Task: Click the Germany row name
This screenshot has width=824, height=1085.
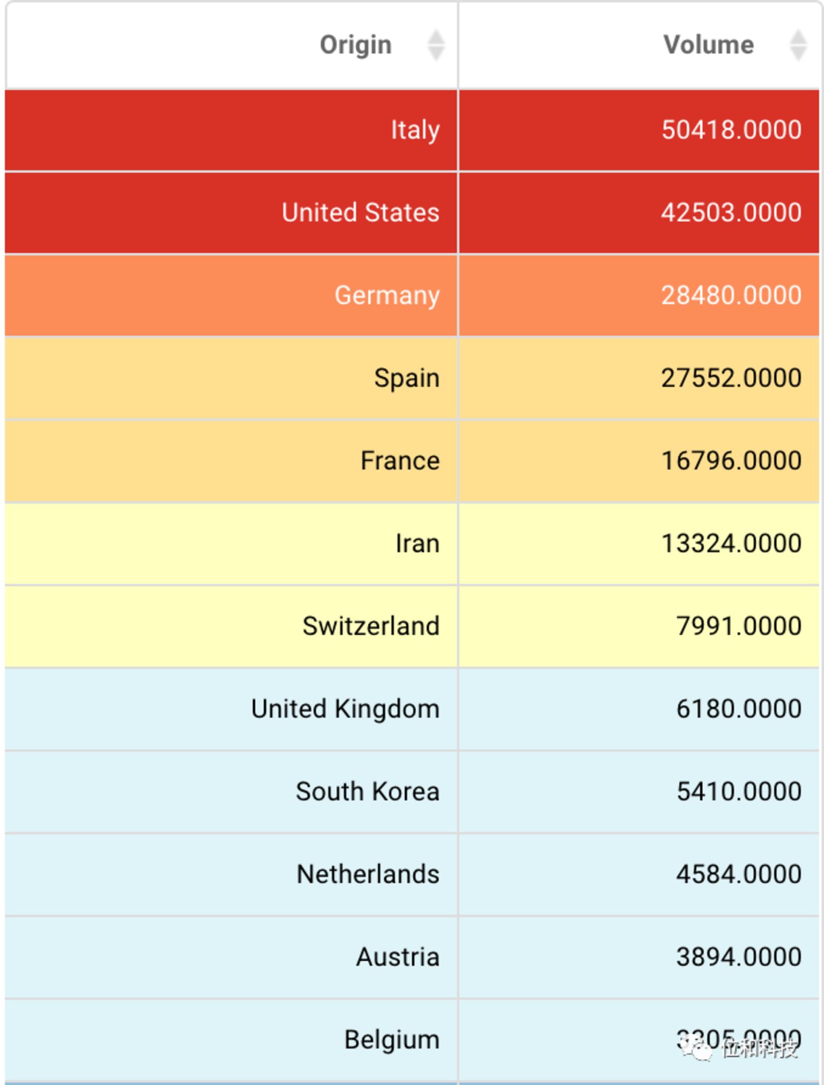Action: [x=387, y=295]
